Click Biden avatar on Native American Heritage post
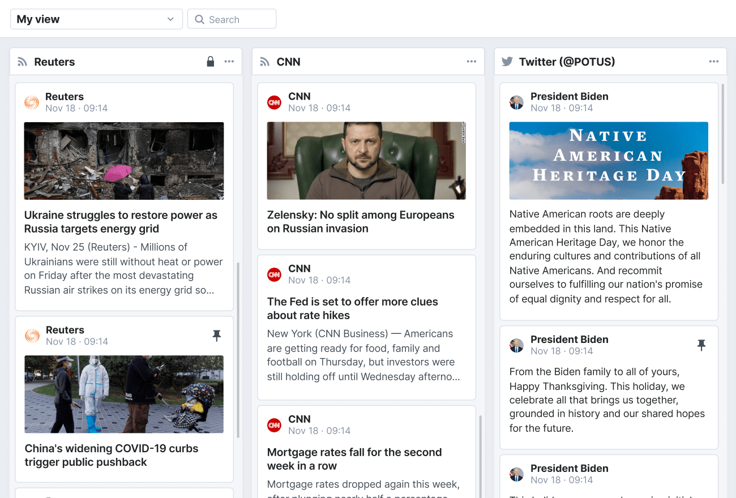 pyautogui.click(x=516, y=102)
